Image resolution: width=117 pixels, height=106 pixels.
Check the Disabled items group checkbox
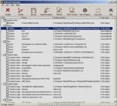click(5, 20)
